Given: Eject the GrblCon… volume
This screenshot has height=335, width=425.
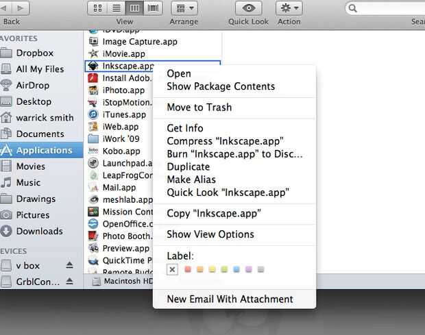Looking at the screenshot, I should point(69,282).
